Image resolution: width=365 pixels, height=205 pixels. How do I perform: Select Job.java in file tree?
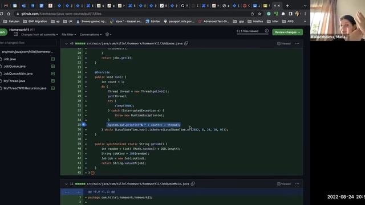pos(10,59)
